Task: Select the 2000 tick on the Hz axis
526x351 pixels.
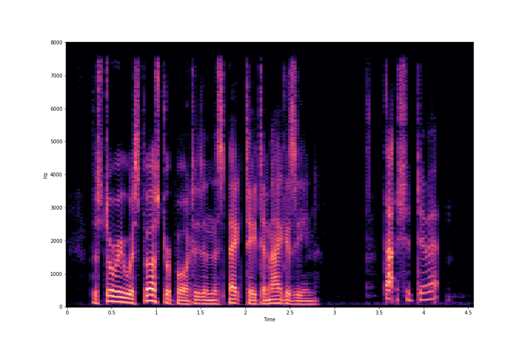Action: 56,241
